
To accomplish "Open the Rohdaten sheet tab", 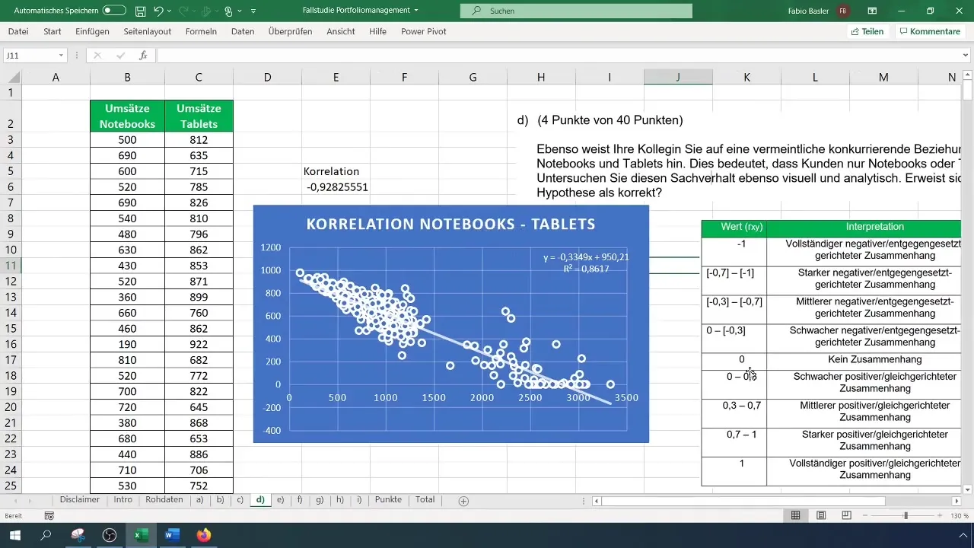I will pos(164,500).
